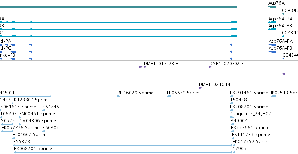Click the EK291461.5prime arrow glyph

point(231,96)
